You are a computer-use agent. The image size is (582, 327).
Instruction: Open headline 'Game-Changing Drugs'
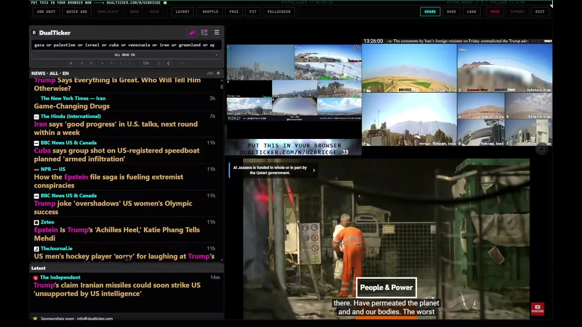point(72,106)
